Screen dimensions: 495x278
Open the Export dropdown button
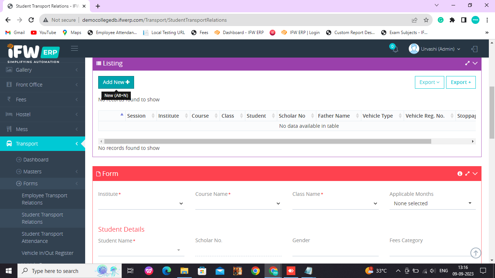[x=429, y=82]
